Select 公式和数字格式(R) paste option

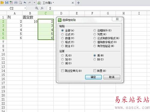click(x=106, y=38)
